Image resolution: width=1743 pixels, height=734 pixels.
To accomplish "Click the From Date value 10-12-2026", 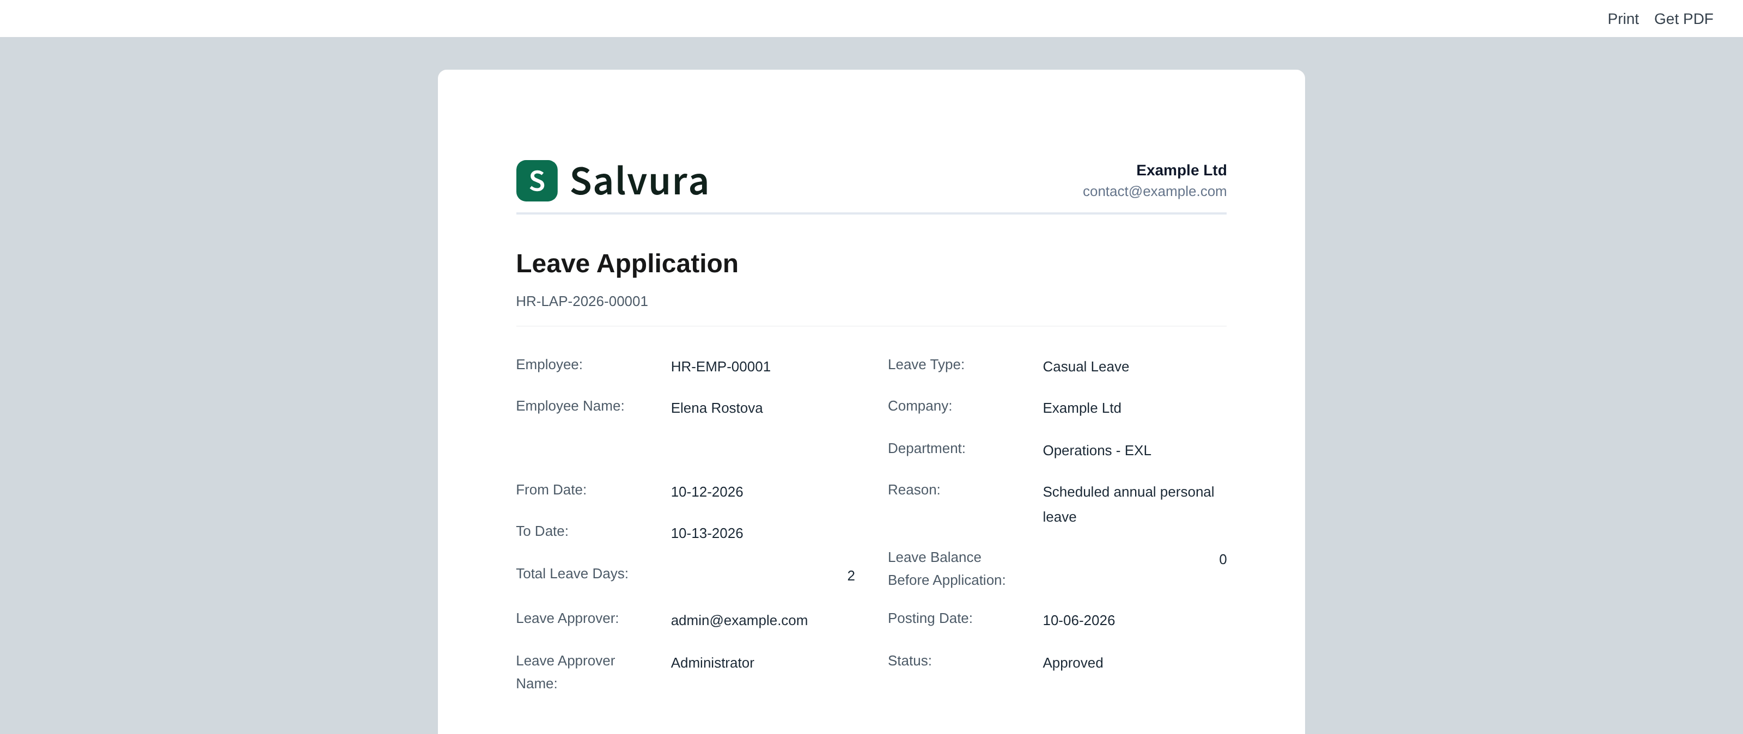I will [x=706, y=492].
